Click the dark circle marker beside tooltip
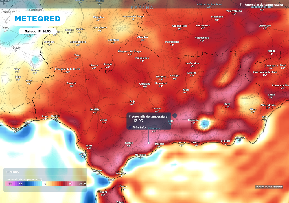The width and height of the screenshot is (289, 203). (174, 116)
